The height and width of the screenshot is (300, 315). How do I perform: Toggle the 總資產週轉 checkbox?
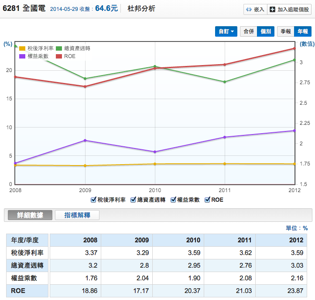pos(133,200)
